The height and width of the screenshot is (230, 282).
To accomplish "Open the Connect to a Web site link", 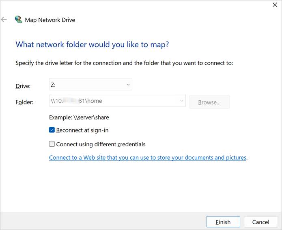I will pos(147,157).
